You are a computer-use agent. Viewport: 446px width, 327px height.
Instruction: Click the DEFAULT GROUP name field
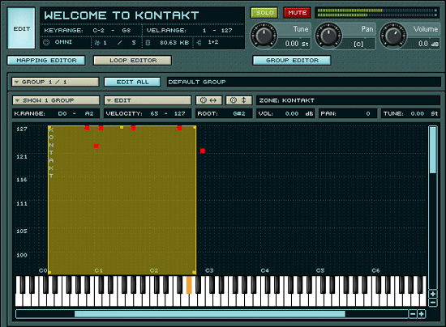(303, 82)
